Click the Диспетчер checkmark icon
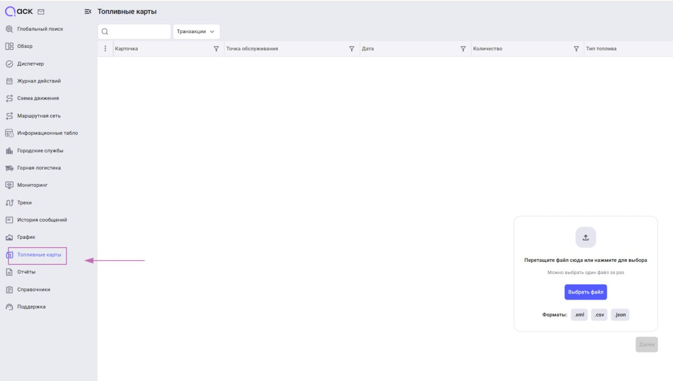Screen dimensions: 673x381 (x=9, y=64)
